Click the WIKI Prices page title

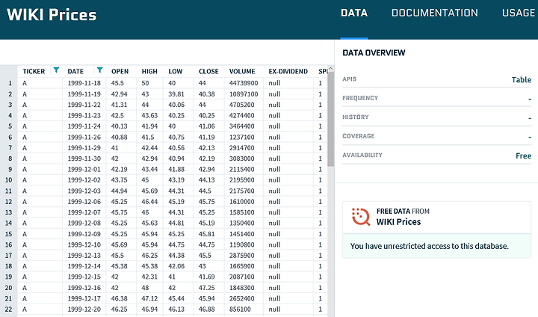tap(52, 15)
